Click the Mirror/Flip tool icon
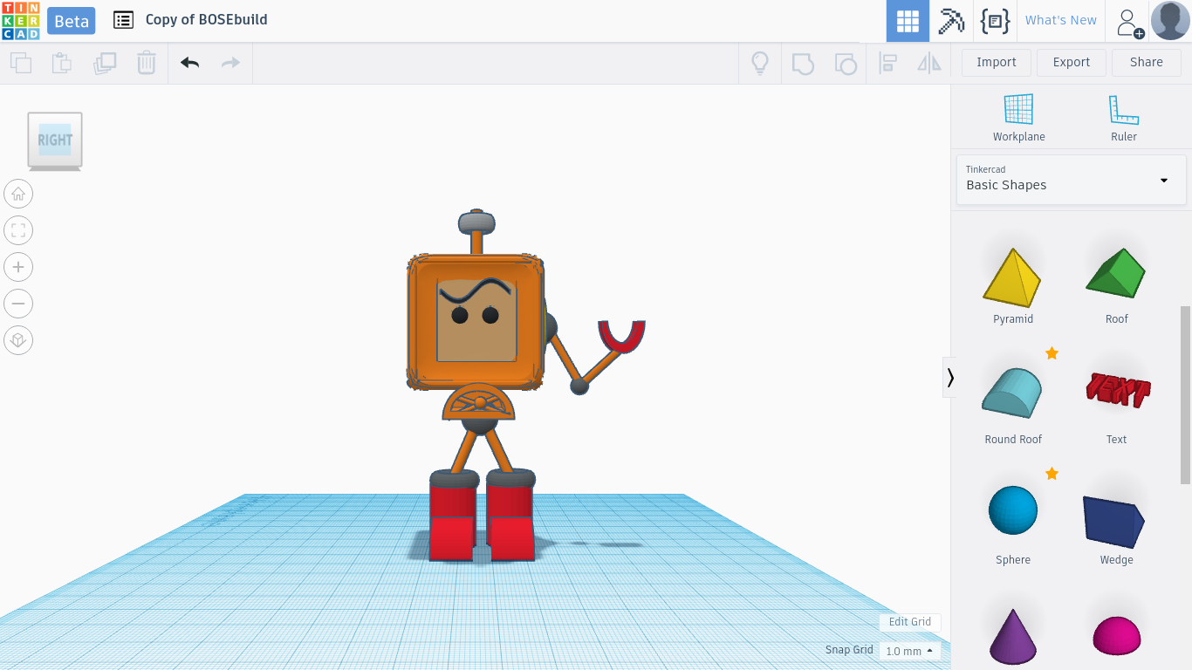 click(929, 63)
